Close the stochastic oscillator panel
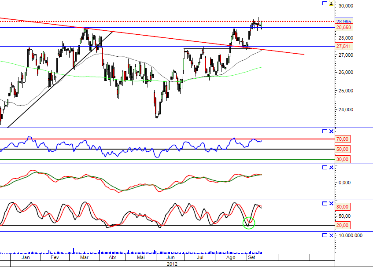373x267 pixels. 331,204
